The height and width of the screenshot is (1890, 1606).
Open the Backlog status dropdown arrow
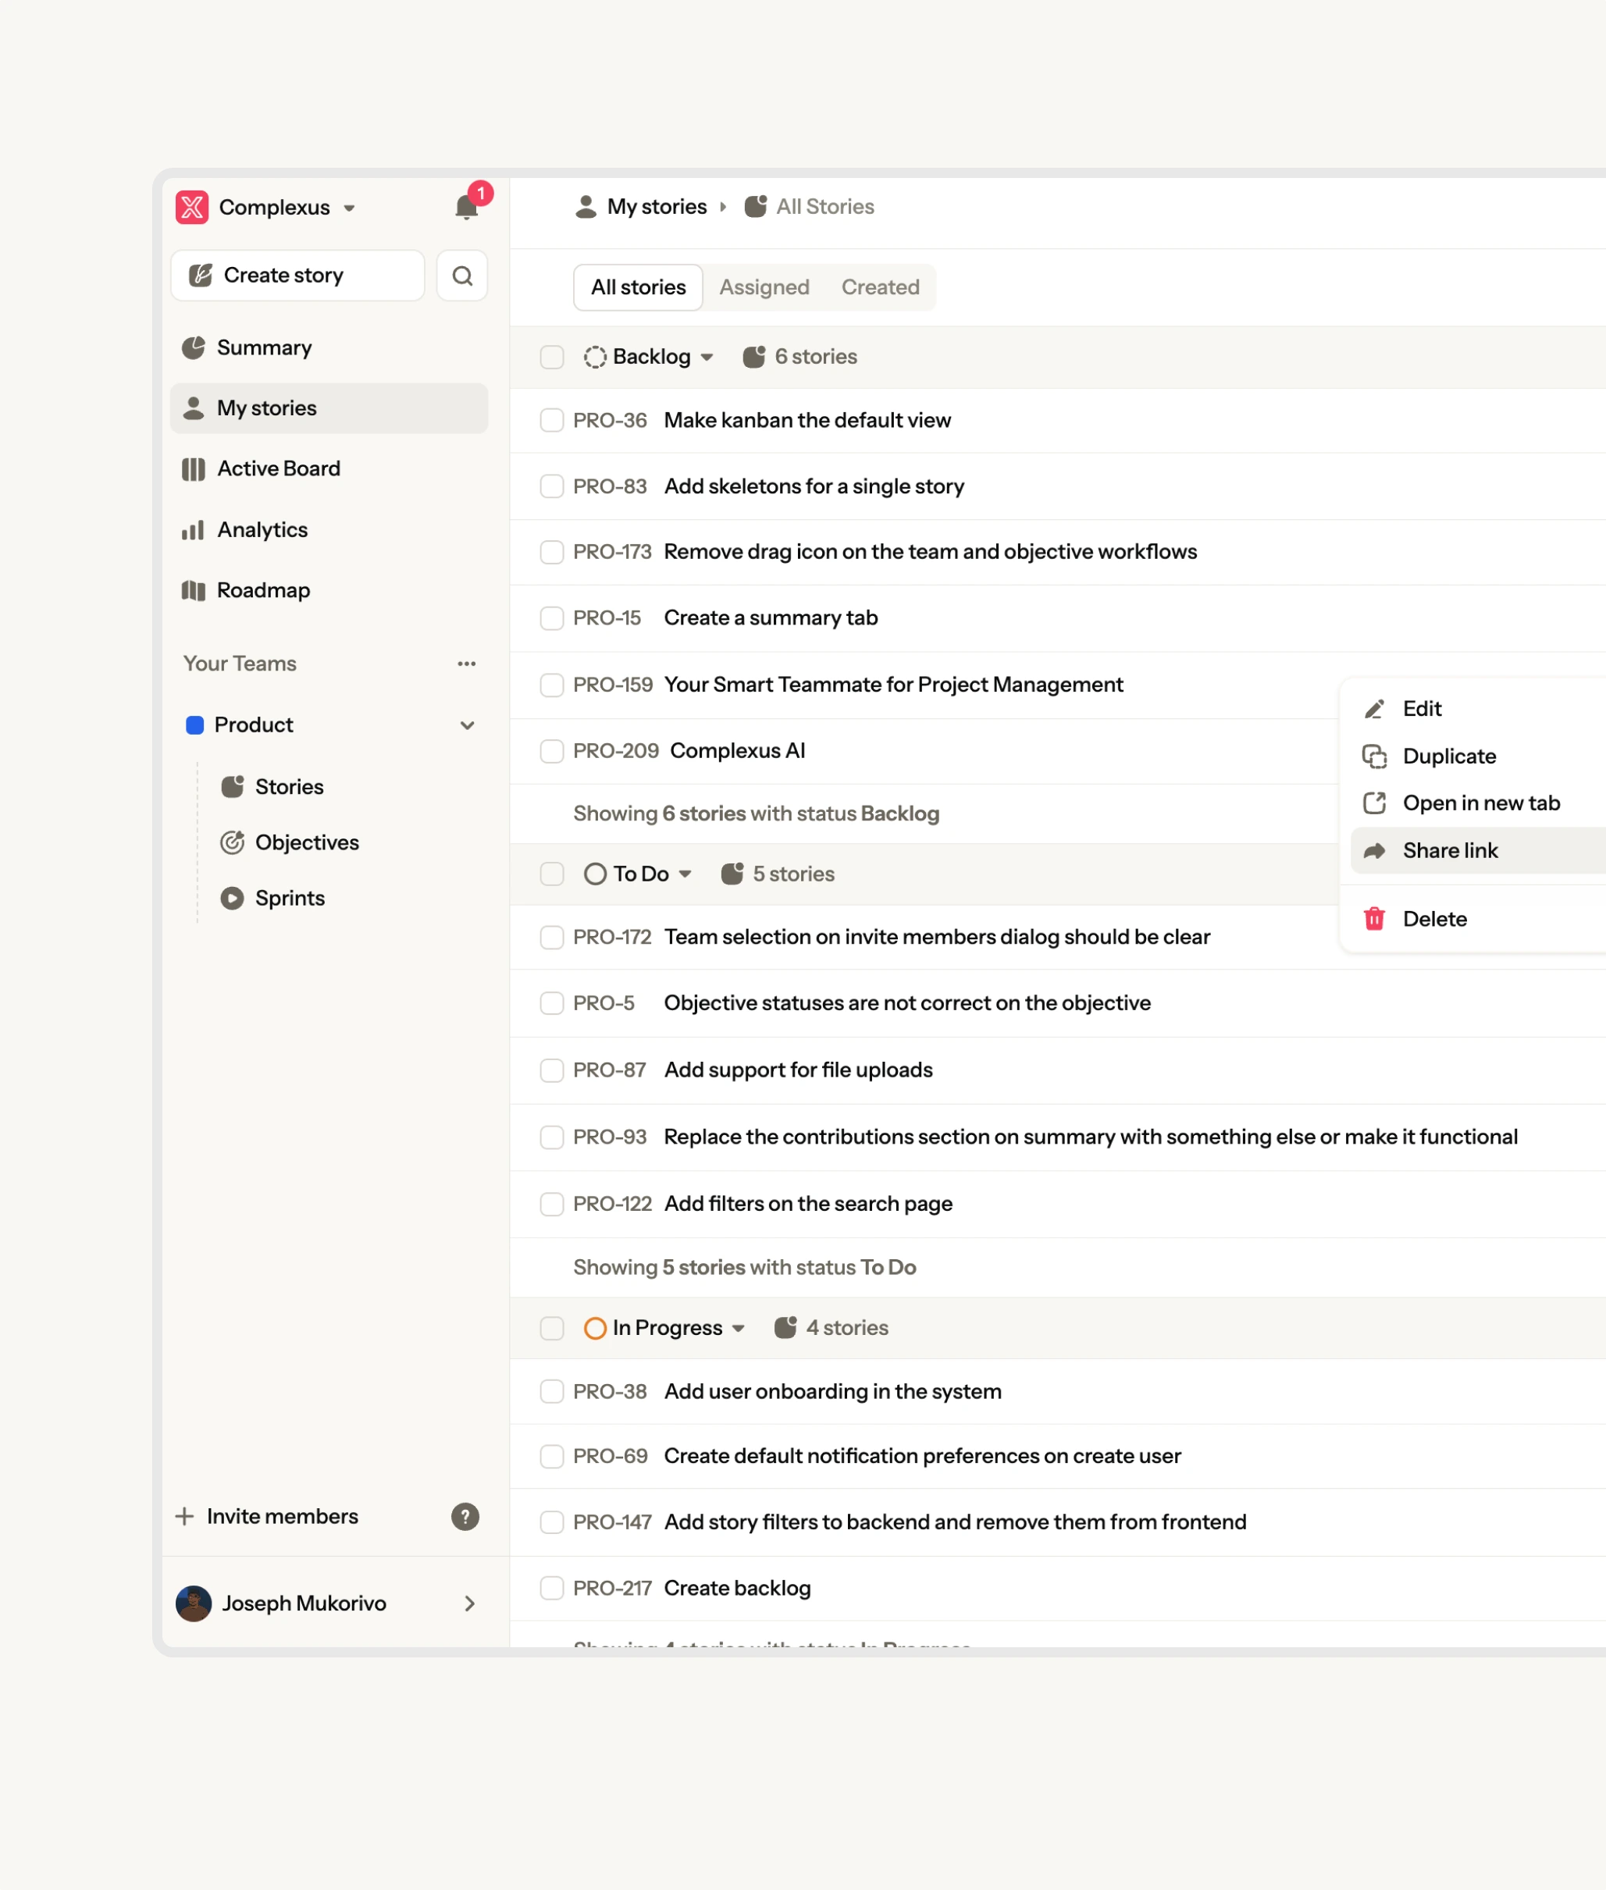707,358
